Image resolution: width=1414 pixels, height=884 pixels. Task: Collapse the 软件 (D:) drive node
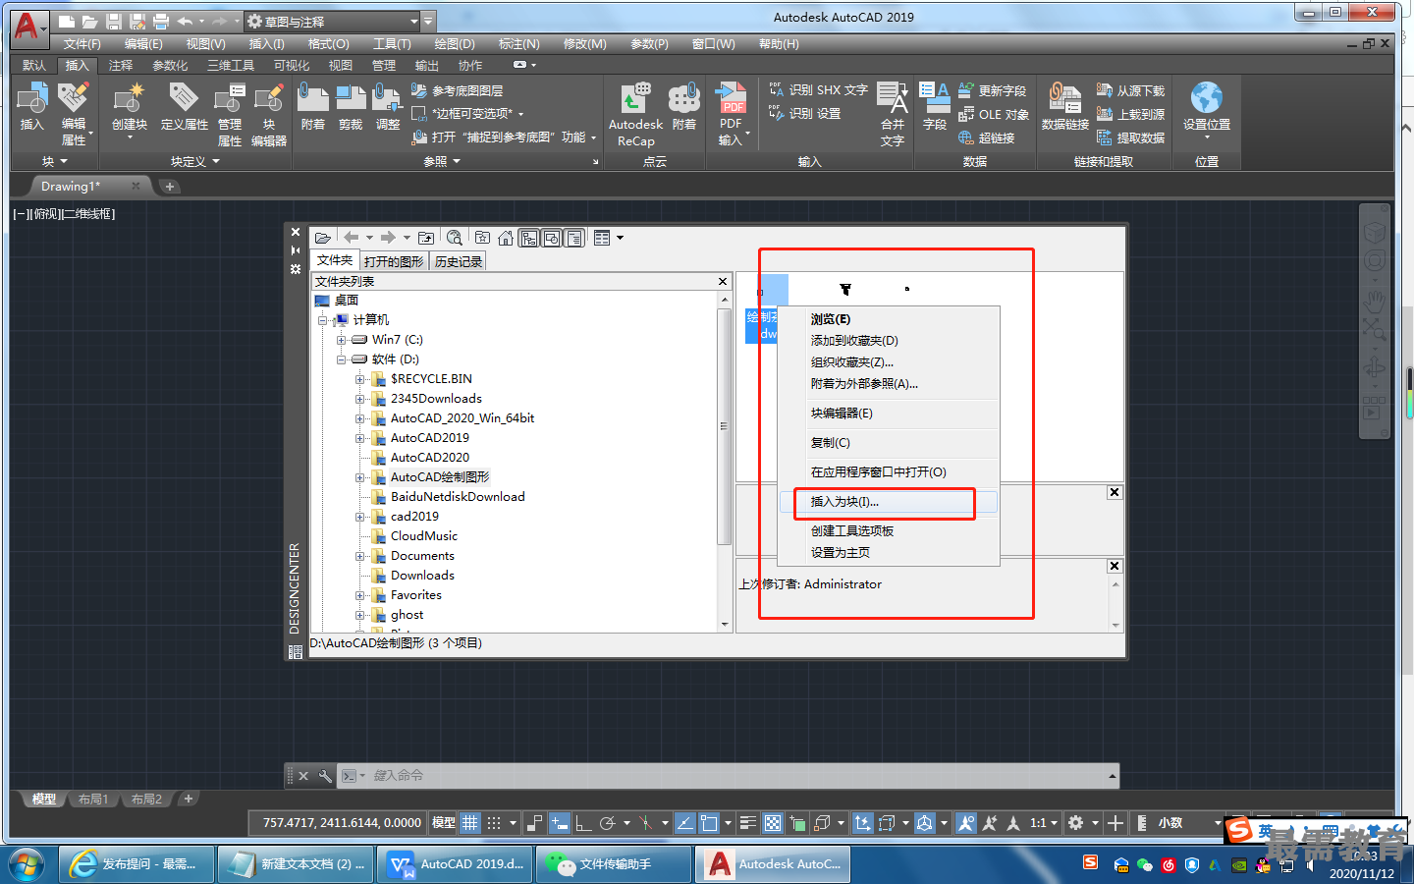click(x=341, y=359)
